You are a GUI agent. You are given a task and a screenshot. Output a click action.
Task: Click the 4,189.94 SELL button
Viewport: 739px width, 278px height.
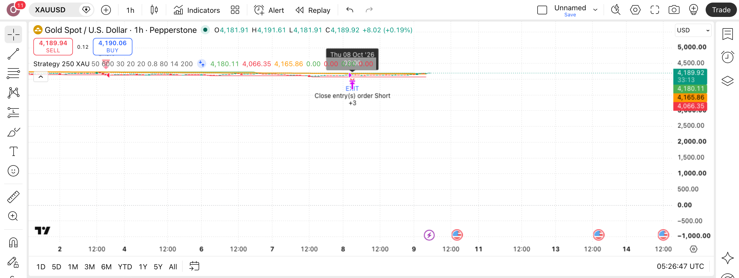[x=53, y=46]
